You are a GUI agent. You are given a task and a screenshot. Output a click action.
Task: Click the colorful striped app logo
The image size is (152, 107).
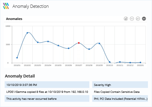coord(6,6)
